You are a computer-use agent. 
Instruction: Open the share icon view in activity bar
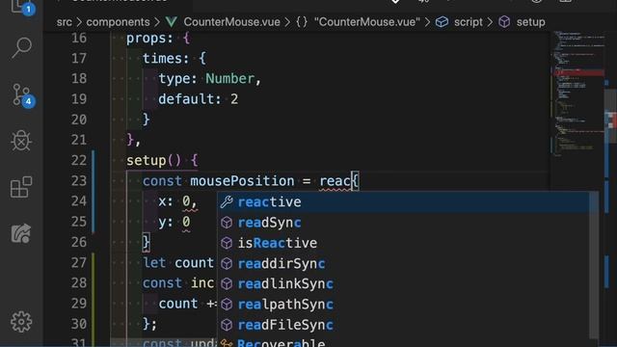click(x=21, y=233)
